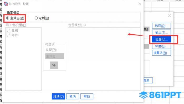Select 年龄 in the factors list

click(x=15, y=35)
